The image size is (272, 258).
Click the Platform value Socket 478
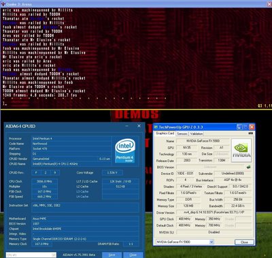[71, 148]
